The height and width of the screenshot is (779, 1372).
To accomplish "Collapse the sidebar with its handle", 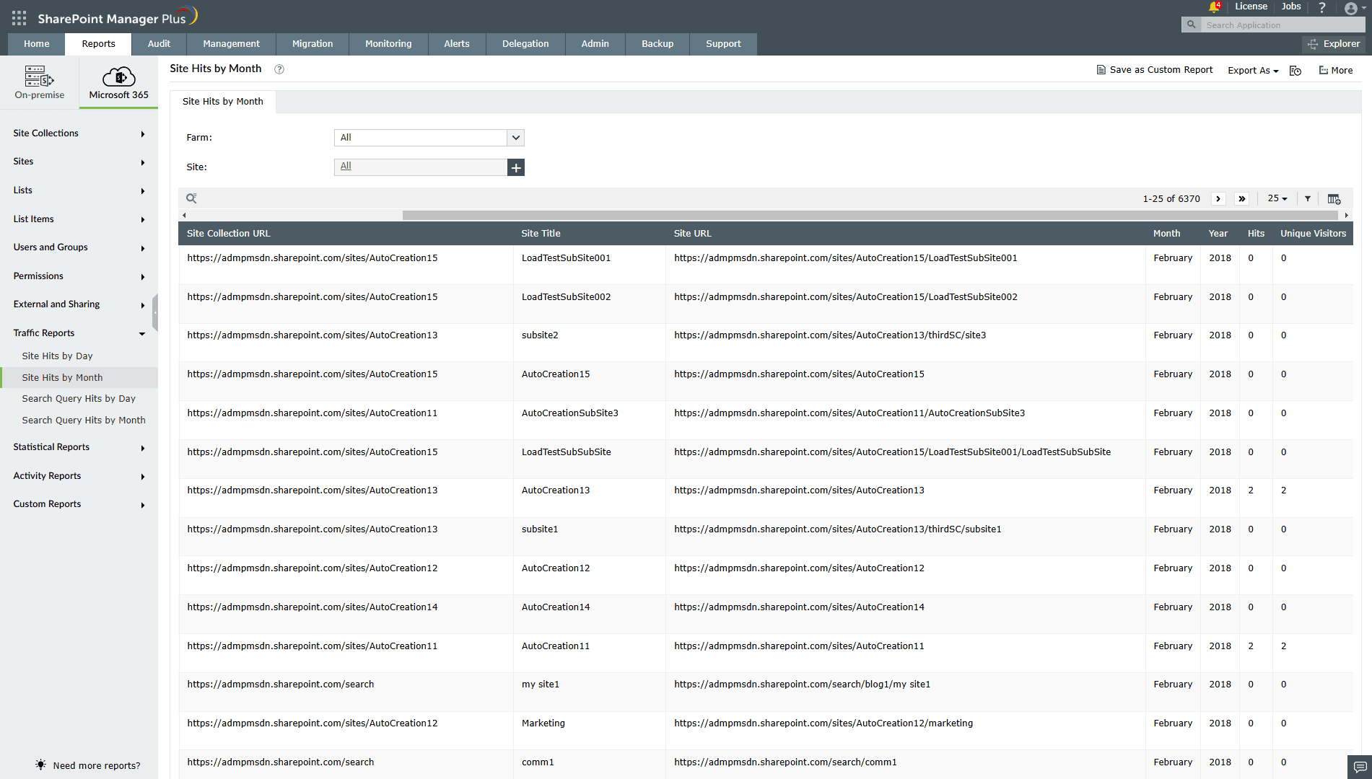I will pos(155,312).
